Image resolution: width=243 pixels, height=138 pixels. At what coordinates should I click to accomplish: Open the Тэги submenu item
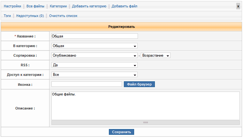(7, 16)
